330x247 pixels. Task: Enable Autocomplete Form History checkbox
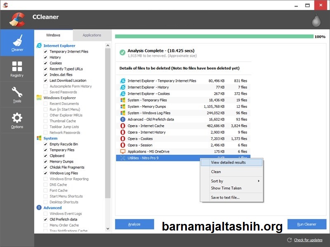(45, 86)
